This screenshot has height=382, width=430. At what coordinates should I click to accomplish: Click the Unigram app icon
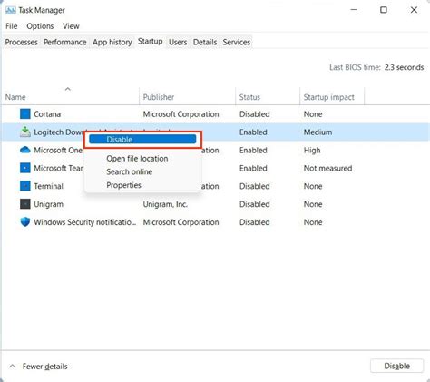tap(25, 204)
